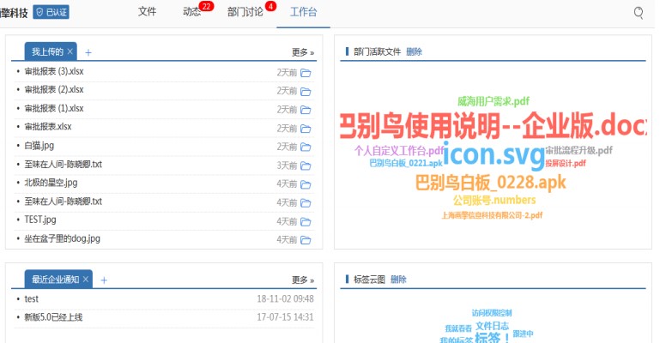Screen dimensions: 660x343
Task: Open file 北极的星空.jpg
Action: 51,183
